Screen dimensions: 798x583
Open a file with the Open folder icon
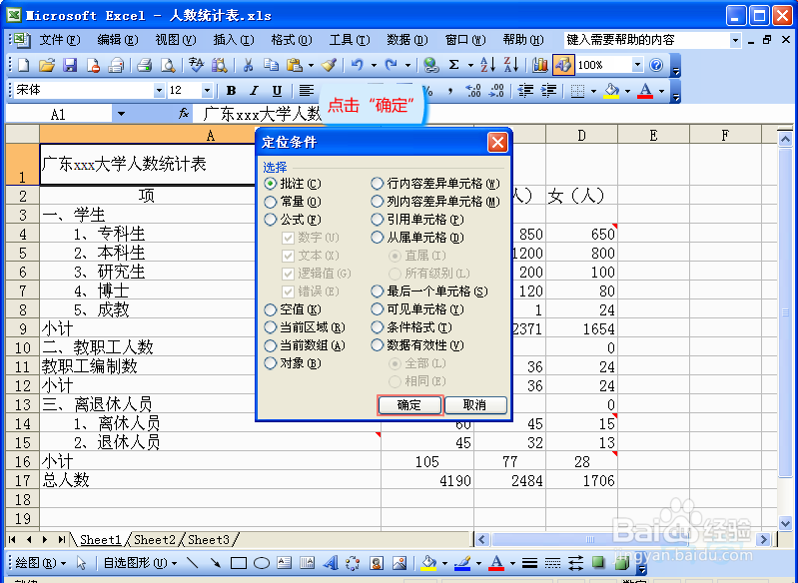(x=46, y=65)
